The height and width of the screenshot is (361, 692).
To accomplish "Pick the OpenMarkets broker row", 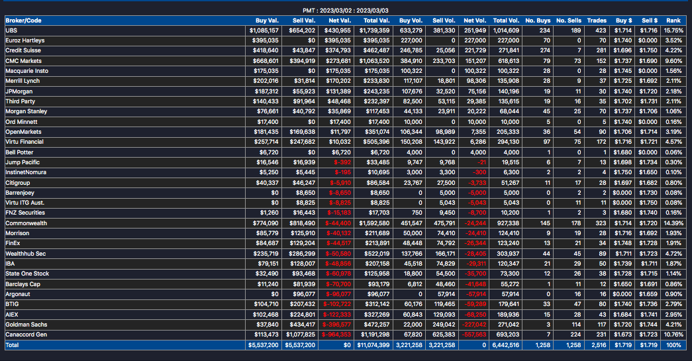I will coord(346,132).
